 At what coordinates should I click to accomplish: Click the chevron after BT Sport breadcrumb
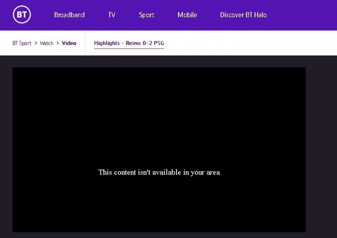pos(36,43)
